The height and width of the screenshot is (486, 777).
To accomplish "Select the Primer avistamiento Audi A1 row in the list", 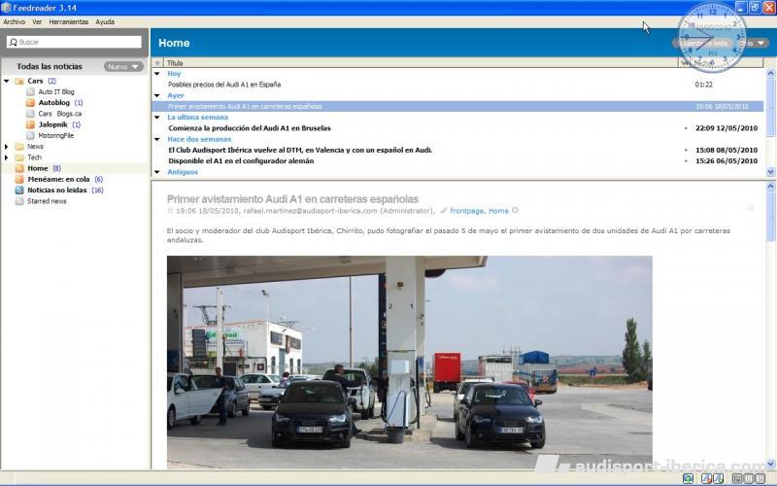I will pos(457,106).
